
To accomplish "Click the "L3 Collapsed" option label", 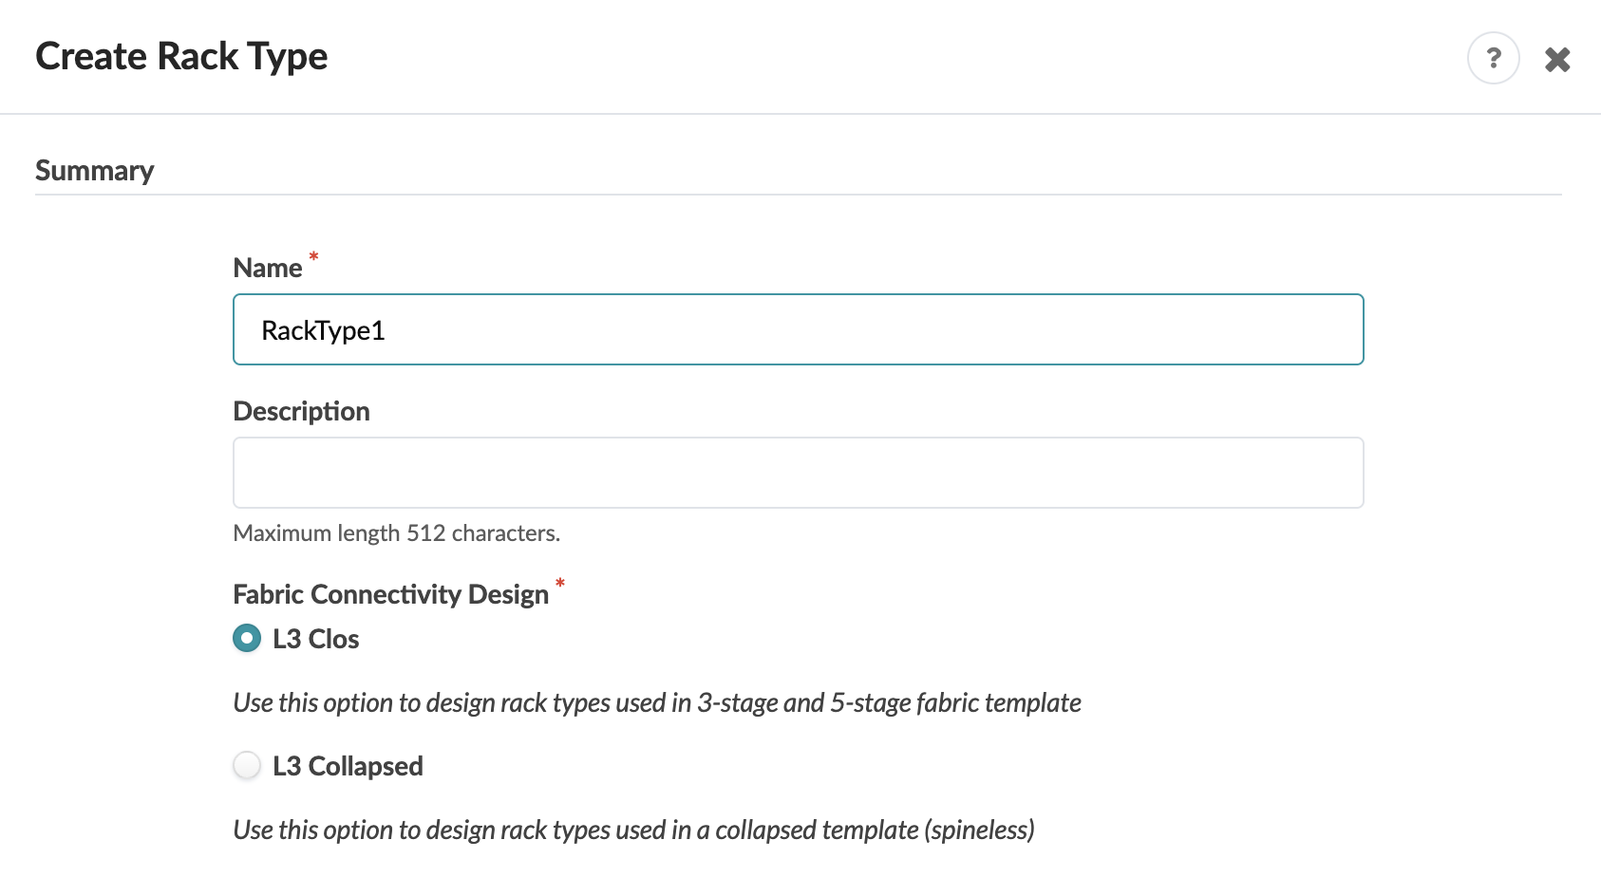I will point(348,766).
